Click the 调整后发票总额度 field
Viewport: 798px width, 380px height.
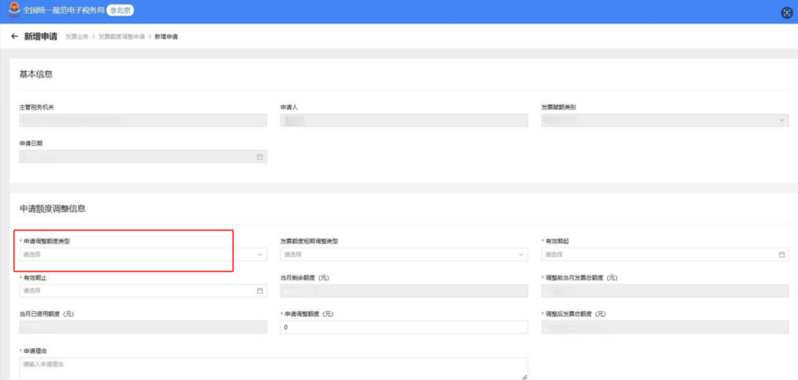[664, 327]
